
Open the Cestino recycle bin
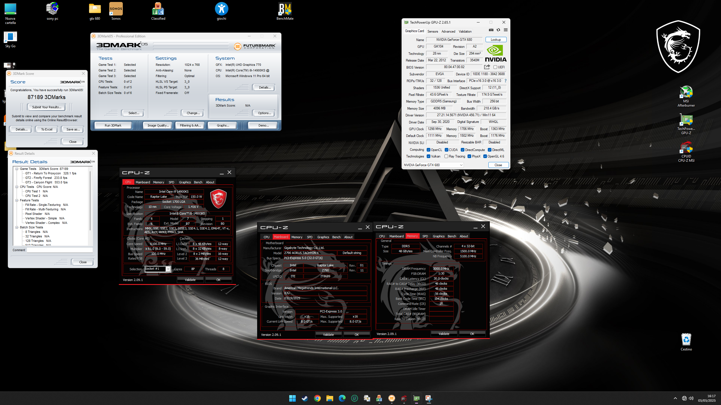pos(686,342)
